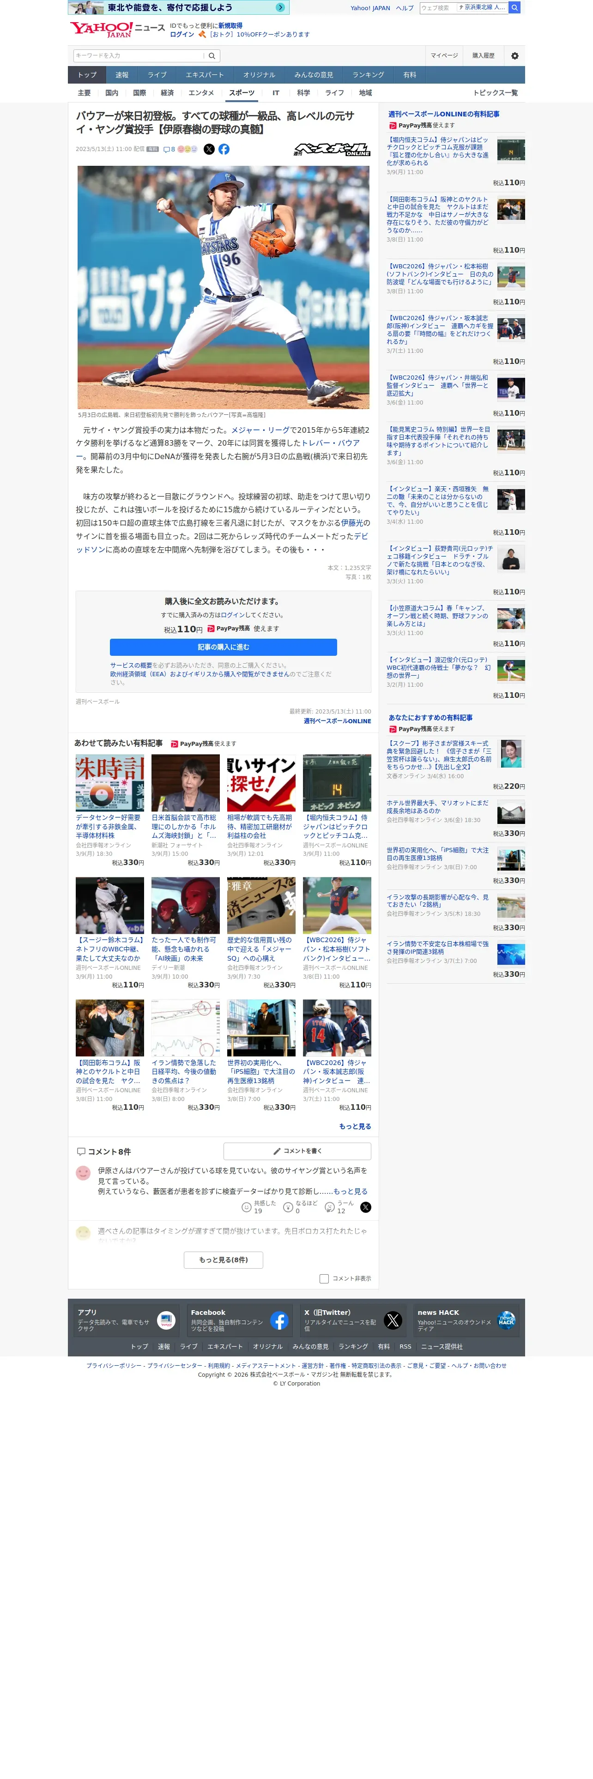
Task: Open the 伊藤光 link in article
Action: coord(352,523)
